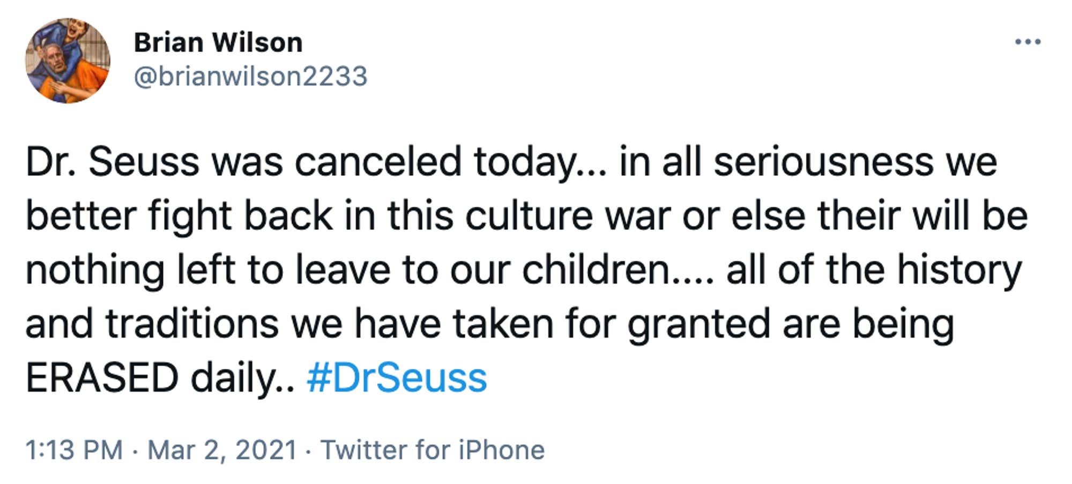Open the tweet's three-dot more options
Viewport: 1072px width, 484px height.
click(1028, 42)
